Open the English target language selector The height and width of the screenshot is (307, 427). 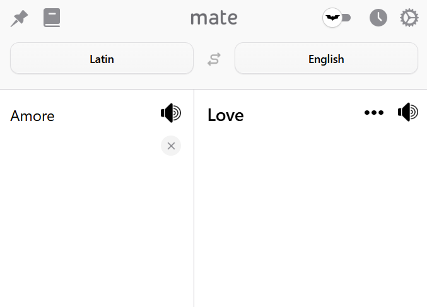(x=326, y=58)
